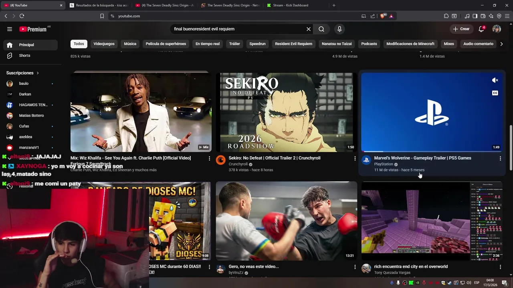Open the Brave Wallet icon
The image size is (513, 288).
[x=483, y=16]
